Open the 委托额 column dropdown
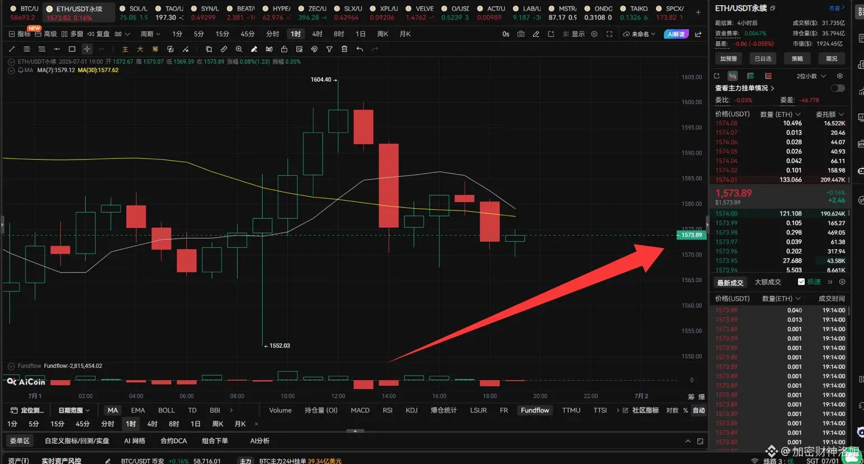The height and width of the screenshot is (464, 864). tap(830, 114)
